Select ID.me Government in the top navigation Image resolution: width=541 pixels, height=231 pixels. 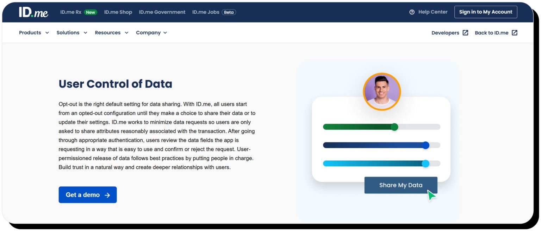[x=162, y=12]
